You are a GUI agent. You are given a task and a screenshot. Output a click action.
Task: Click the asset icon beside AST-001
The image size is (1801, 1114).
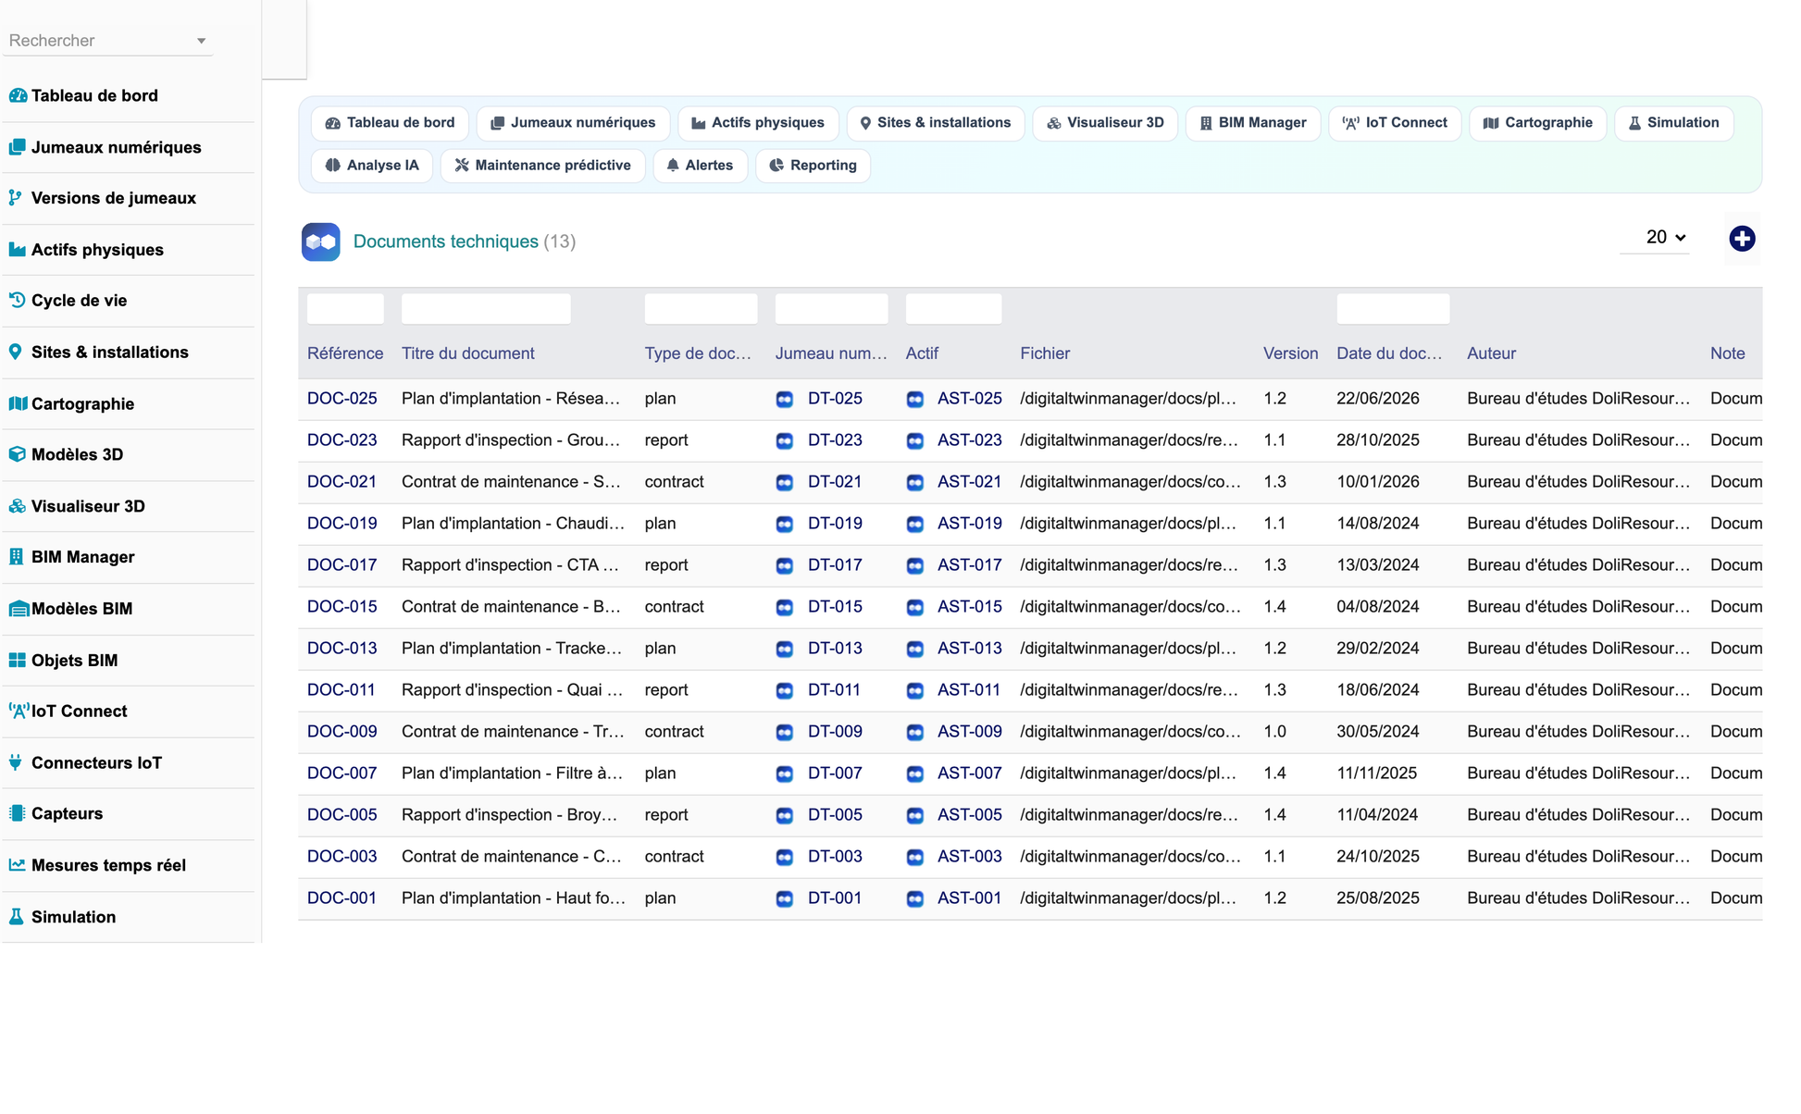click(x=915, y=899)
